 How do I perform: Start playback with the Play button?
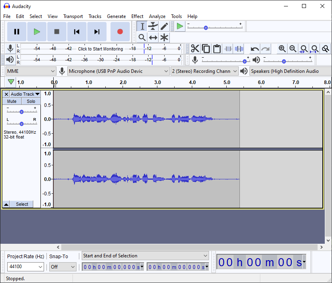(37, 32)
